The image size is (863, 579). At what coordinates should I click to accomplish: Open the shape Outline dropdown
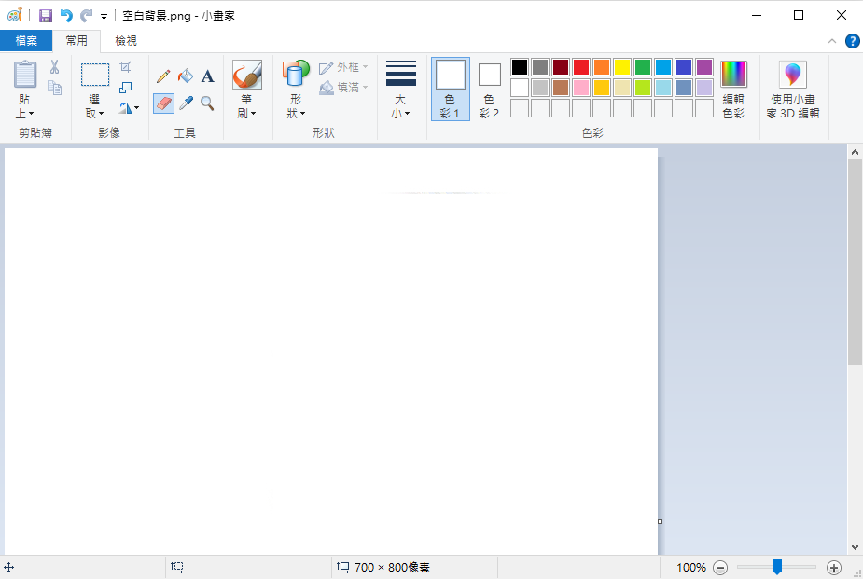[x=343, y=67]
